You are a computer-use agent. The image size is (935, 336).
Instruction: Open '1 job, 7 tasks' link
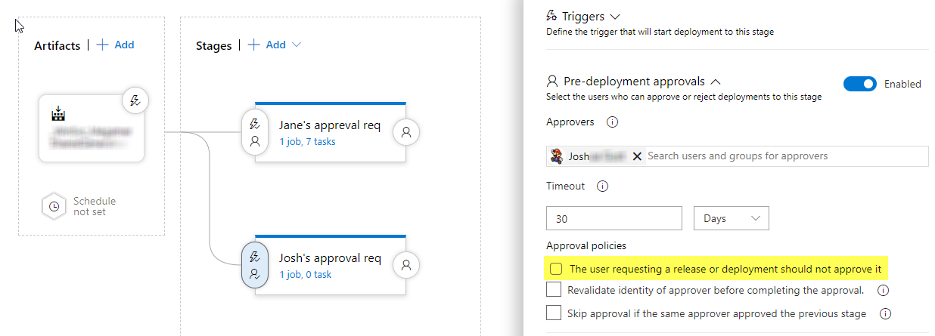(307, 141)
